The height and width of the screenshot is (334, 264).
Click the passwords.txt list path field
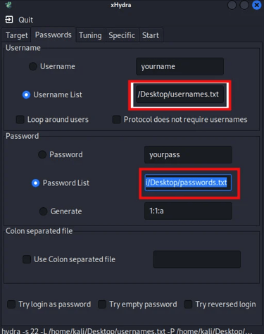click(x=188, y=183)
